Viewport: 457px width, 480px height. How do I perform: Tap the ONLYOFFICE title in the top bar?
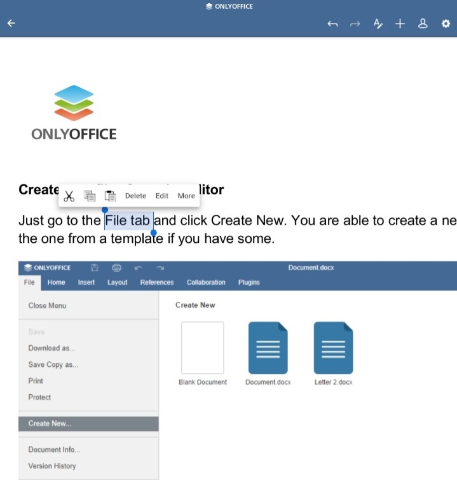[x=229, y=6]
